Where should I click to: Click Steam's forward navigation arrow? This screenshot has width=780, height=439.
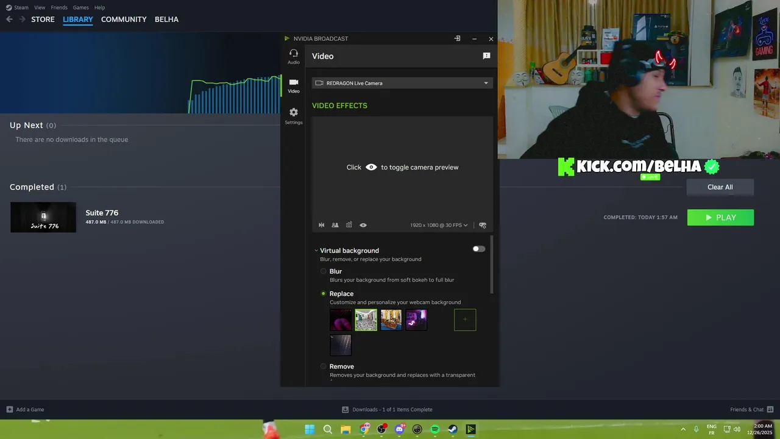tap(23, 20)
